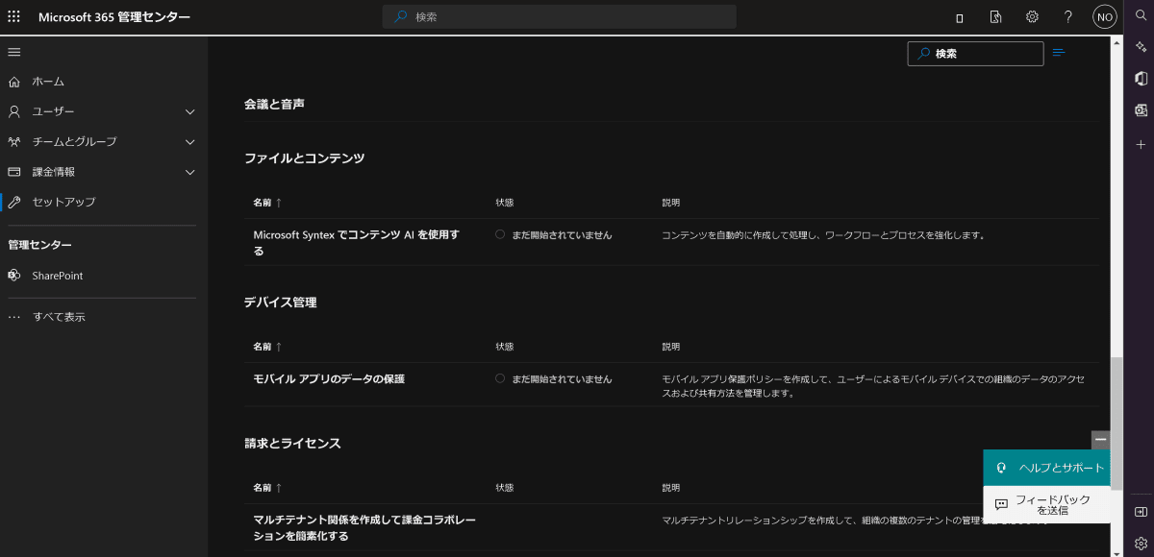The image size is (1154, 557).
Task: Open the app launcher waffle icon
Action: (x=14, y=17)
